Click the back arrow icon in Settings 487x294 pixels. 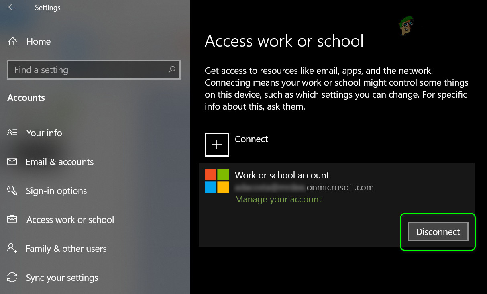pyautogui.click(x=12, y=7)
